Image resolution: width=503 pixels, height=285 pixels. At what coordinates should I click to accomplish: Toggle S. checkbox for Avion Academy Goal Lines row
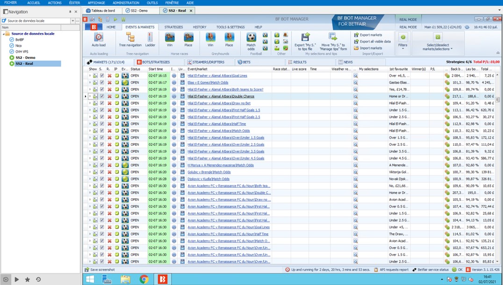(102, 227)
